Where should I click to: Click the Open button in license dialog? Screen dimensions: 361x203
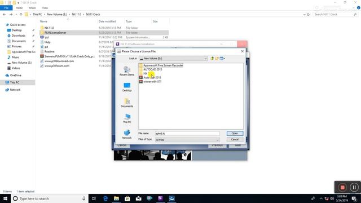235,134
